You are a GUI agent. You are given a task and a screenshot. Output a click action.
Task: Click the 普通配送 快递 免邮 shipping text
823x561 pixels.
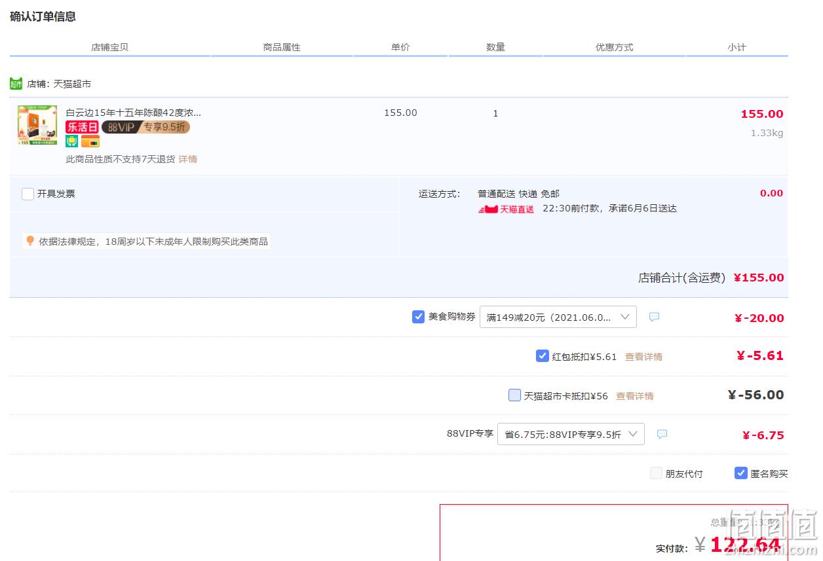[x=518, y=194]
